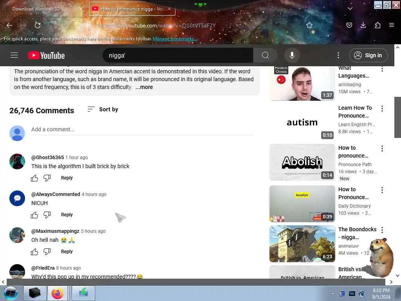Open options for the Acadian video
This screenshot has width=401, height=301.
382,190
